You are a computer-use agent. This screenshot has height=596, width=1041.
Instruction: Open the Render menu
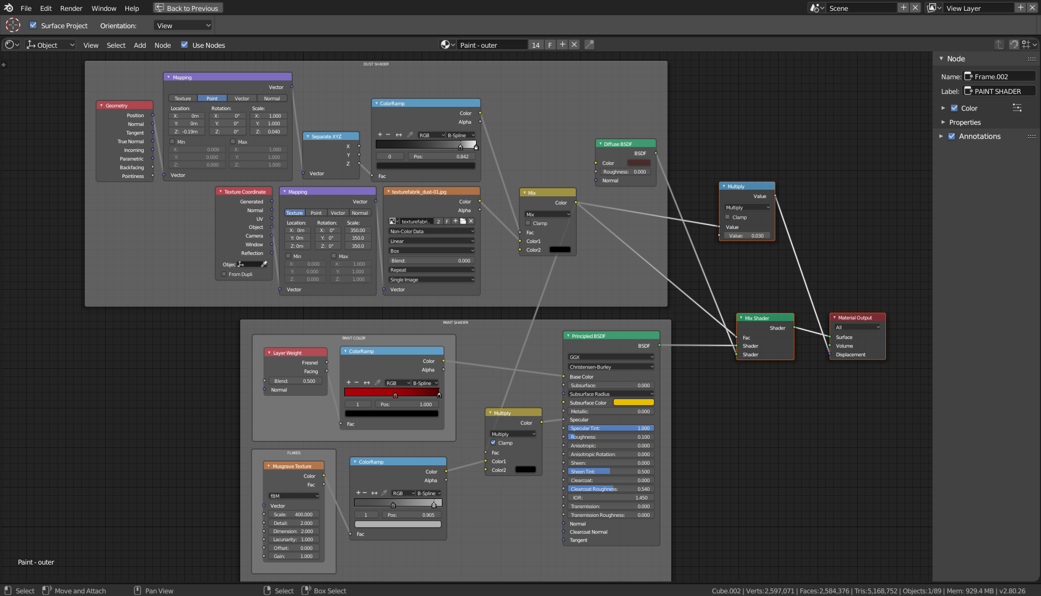[71, 8]
